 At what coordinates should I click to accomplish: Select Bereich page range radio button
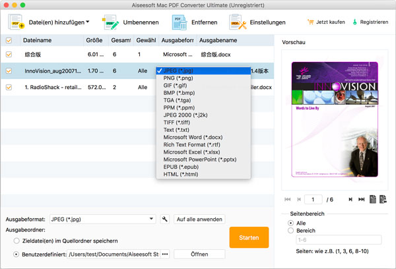pyautogui.click(x=290, y=230)
